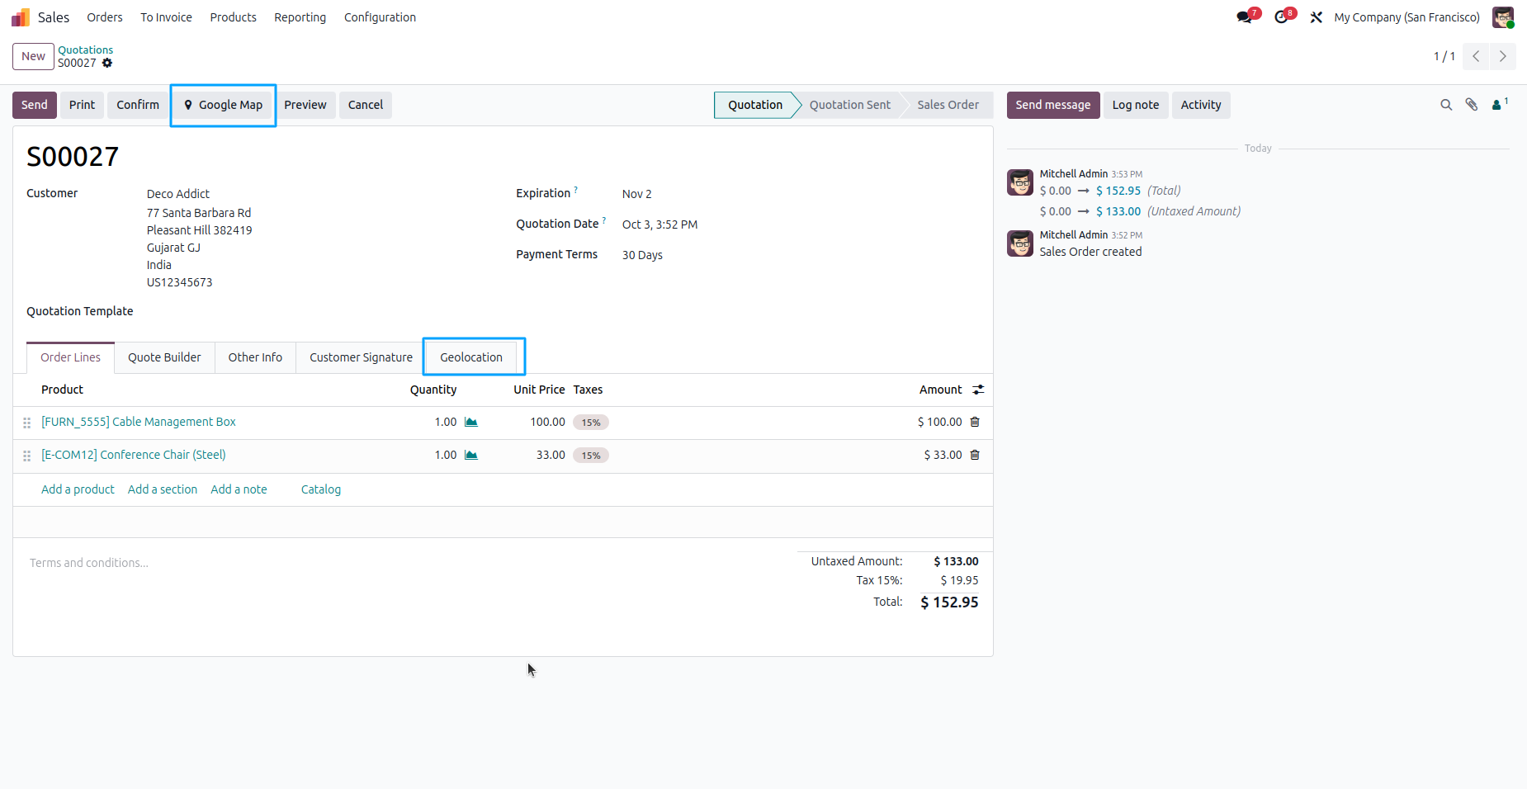Click Log note in chatter
Image resolution: width=1527 pixels, height=789 pixels.
1136,105
